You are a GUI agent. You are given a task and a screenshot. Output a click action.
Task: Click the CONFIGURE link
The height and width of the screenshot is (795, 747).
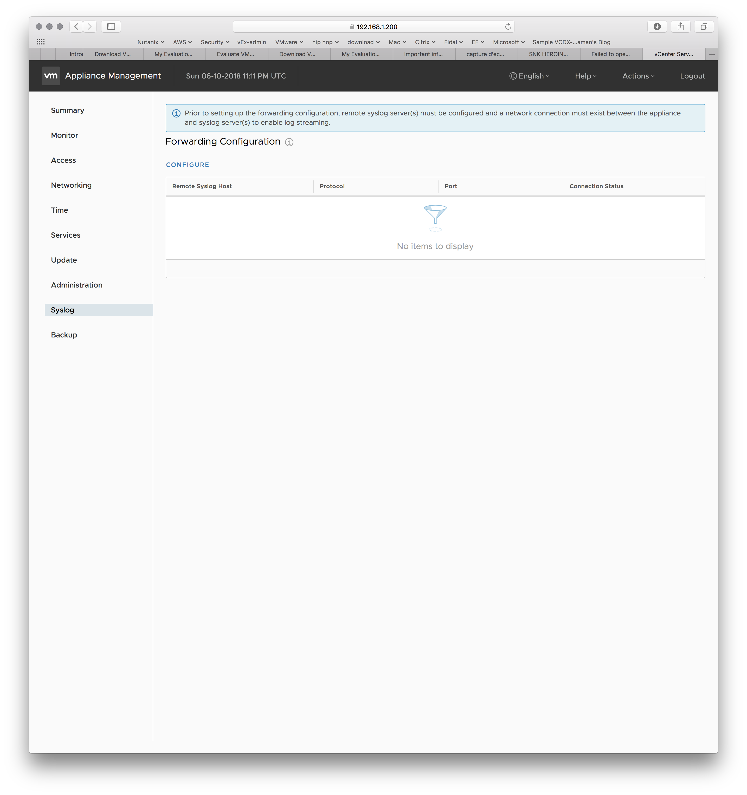coord(187,165)
